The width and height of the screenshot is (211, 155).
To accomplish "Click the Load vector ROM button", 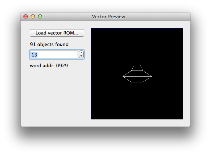I will click(x=57, y=33).
